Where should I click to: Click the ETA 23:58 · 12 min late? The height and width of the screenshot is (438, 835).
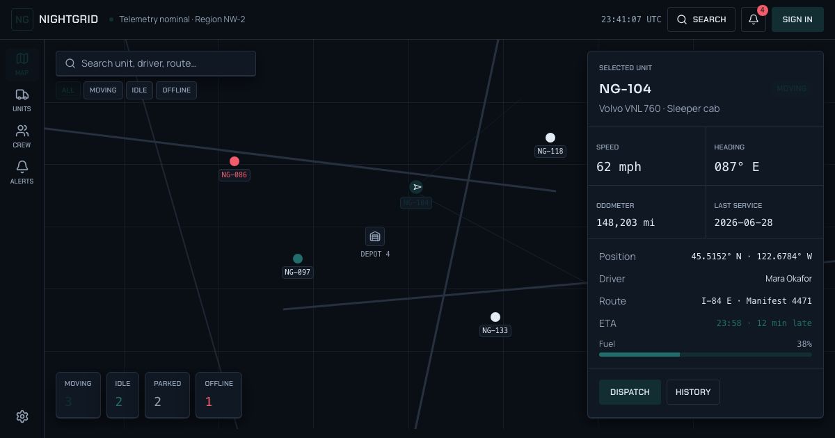pos(764,323)
